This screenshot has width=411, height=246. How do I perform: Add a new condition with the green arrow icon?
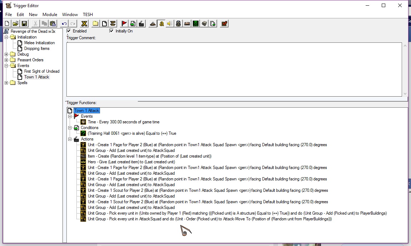[133, 24]
